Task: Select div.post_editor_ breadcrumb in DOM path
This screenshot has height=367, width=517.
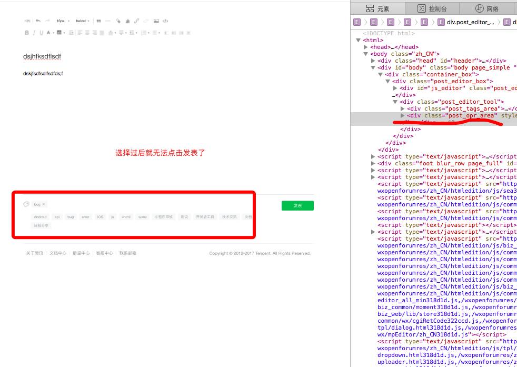Action: pyautogui.click(x=466, y=22)
